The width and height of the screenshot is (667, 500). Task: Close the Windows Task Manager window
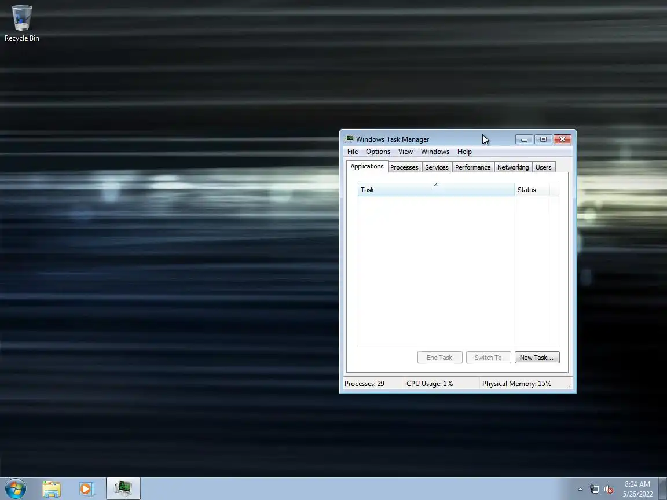point(562,139)
